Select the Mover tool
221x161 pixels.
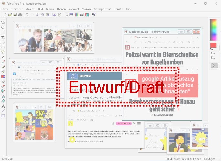(x=3, y=42)
